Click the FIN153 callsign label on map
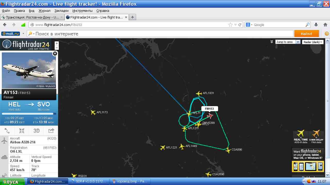The width and height of the screenshot is (330, 185). coord(210,109)
